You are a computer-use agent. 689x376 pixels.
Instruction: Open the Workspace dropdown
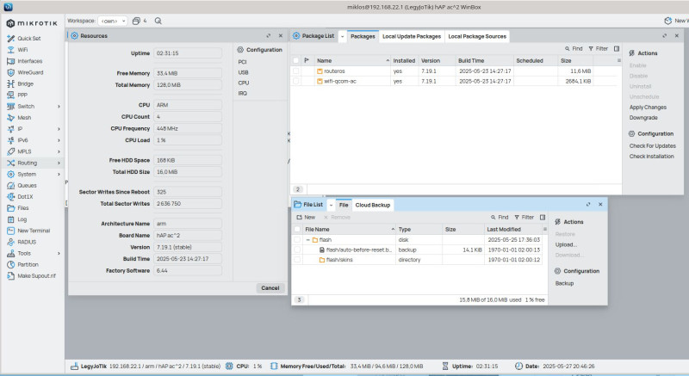tap(113, 21)
